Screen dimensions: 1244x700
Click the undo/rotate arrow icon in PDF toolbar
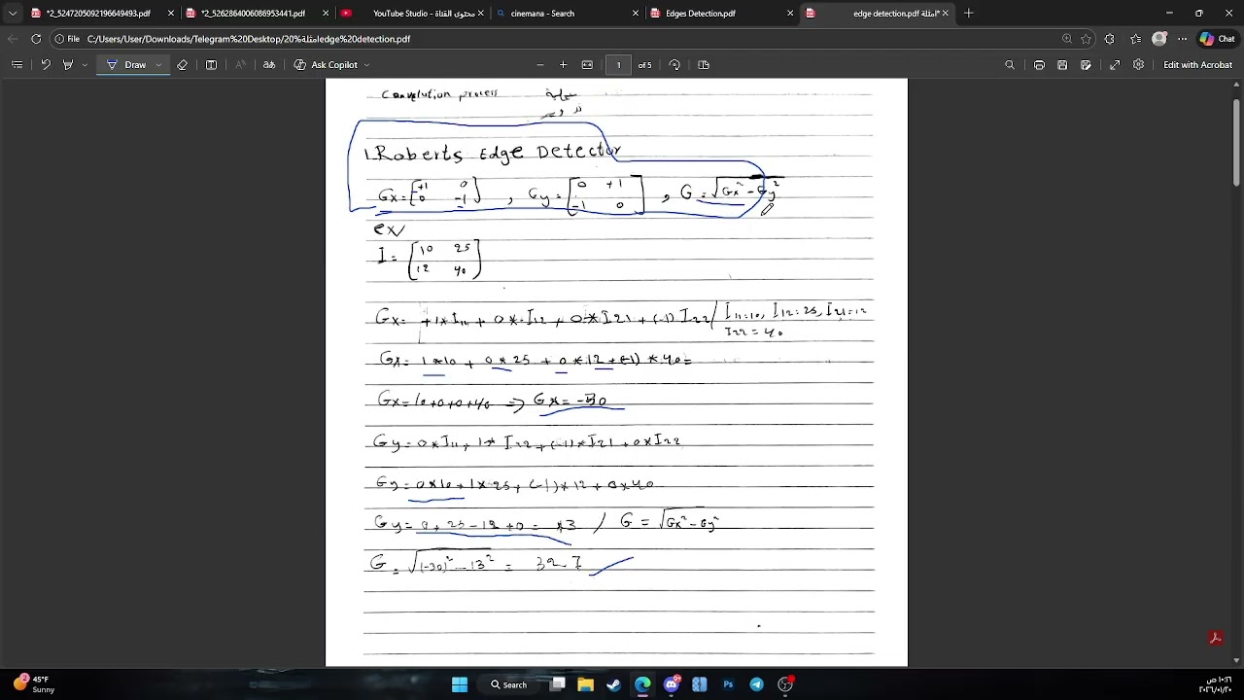45,65
